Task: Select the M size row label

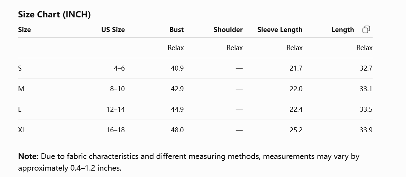Action: (21, 89)
